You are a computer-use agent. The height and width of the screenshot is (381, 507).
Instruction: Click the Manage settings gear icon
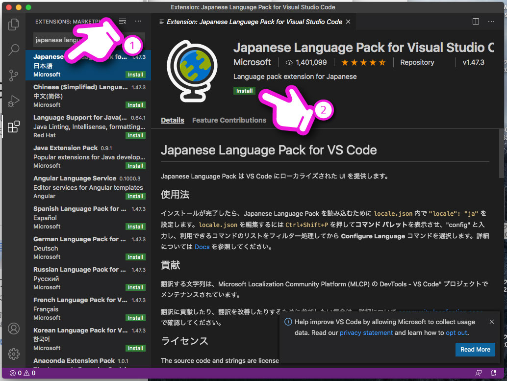coord(13,354)
